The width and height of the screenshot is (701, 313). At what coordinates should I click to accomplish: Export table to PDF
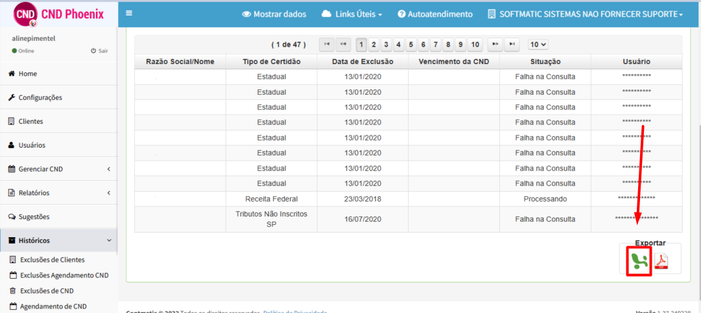(661, 261)
